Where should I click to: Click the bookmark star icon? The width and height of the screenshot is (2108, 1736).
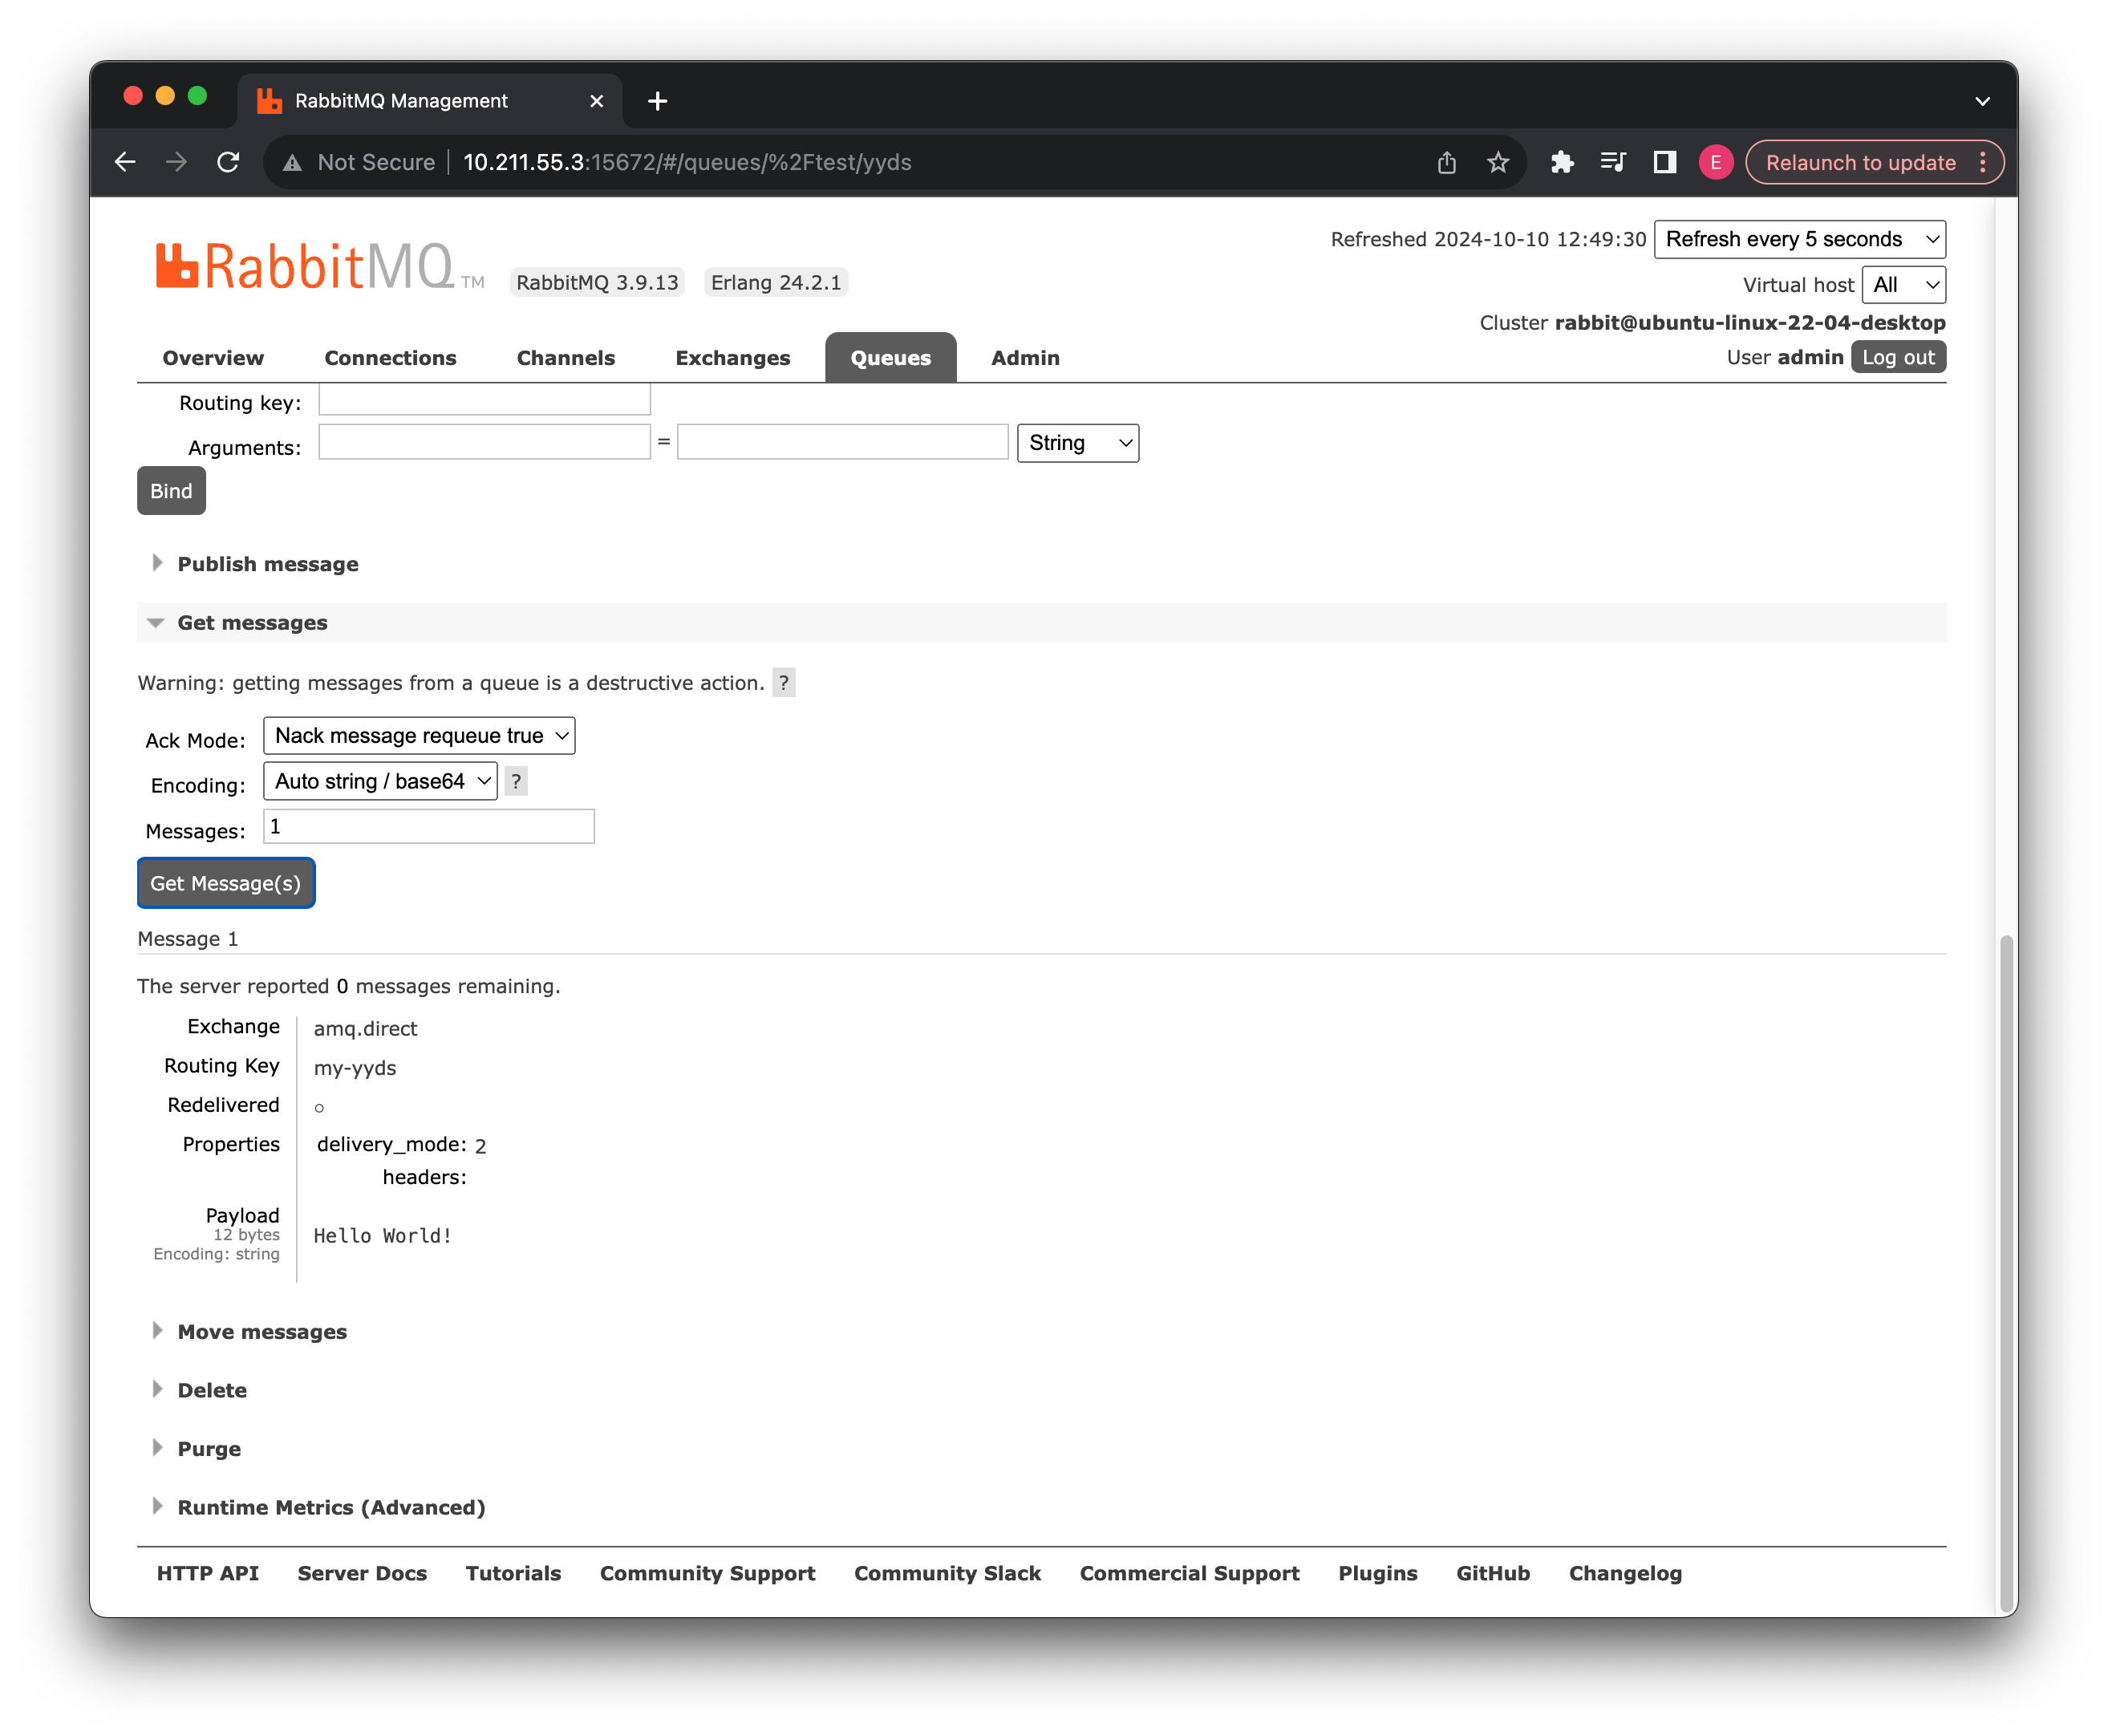click(1497, 162)
